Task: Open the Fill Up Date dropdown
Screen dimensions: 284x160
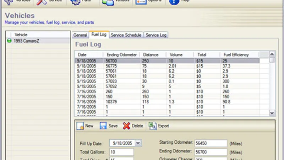Action: coord(138,143)
